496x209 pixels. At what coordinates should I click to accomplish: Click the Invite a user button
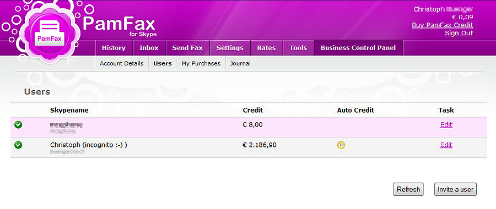[456, 189]
